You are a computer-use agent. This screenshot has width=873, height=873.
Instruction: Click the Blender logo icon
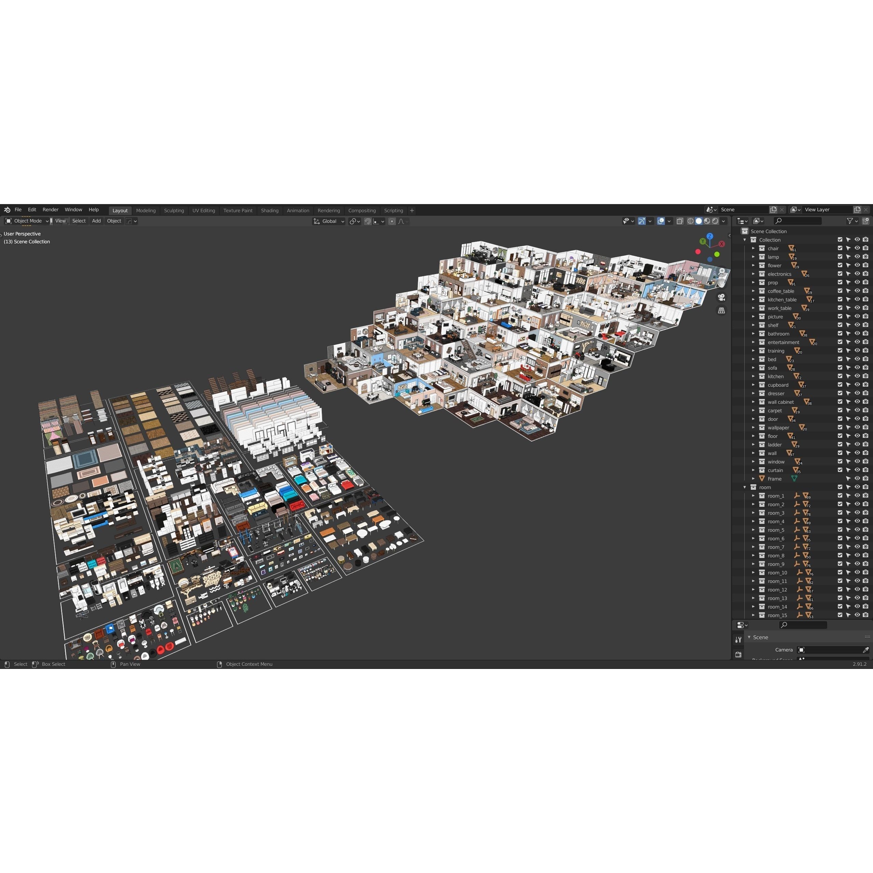(x=6, y=210)
